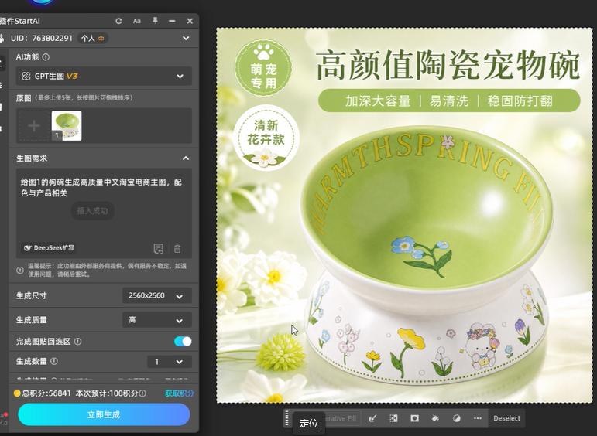Click Deselect in contextual taskbar
The height and width of the screenshot is (436, 597).
[x=506, y=418]
